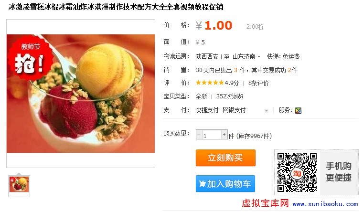Click the 网银支付 payment option

tap(234, 110)
